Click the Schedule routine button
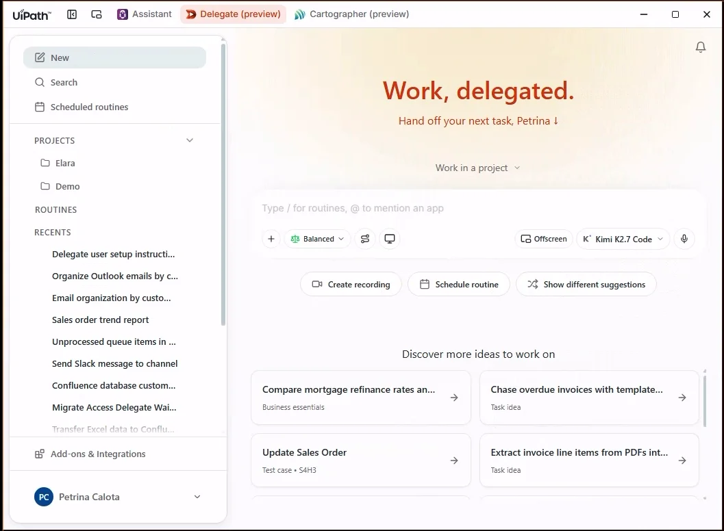This screenshot has height=531, width=724. (x=459, y=285)
